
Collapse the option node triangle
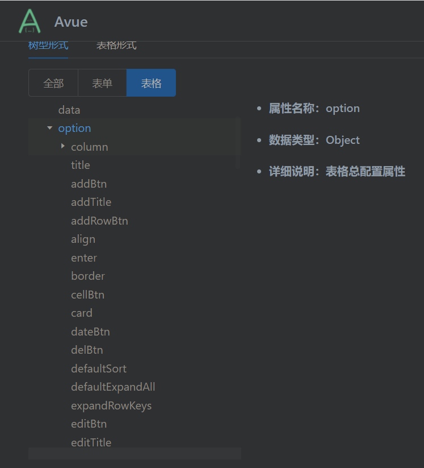tap(49, 127)
